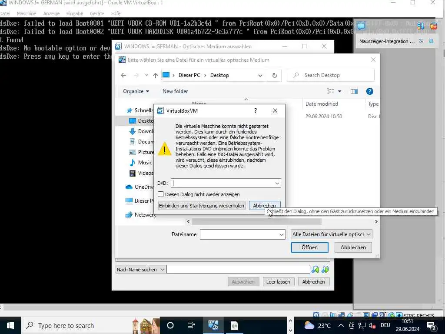Show hidden tray icons chevron

click(x=341, y=325)
